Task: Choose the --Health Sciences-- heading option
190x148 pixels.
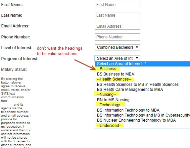Action: (142, 79)
